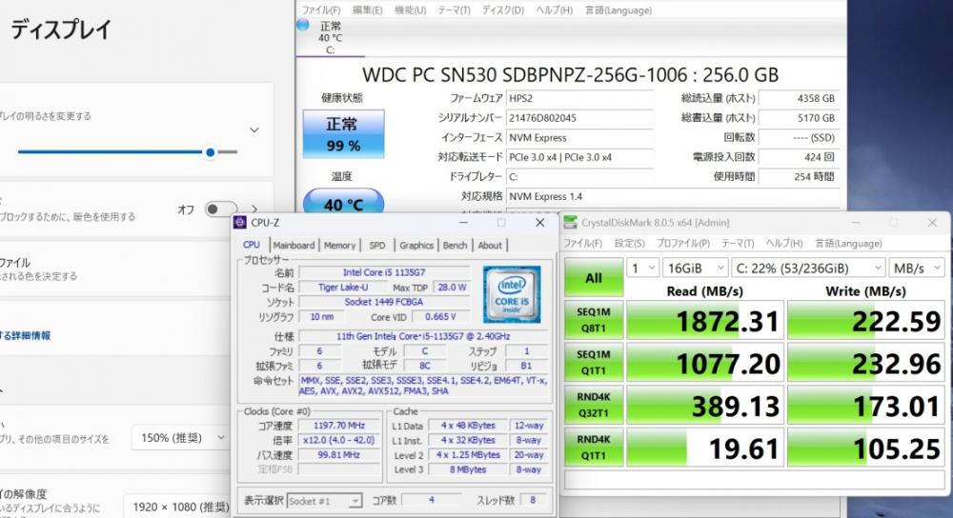Viewport: 953px width, 518px height.
Task: Open テーマ(T) menu in CrystalDiskMark
Action: pyautogui.click(x=738, y=243)
